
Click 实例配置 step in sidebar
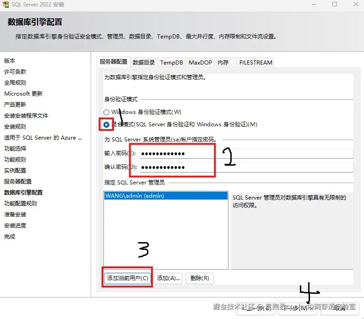tap(15, 171)
